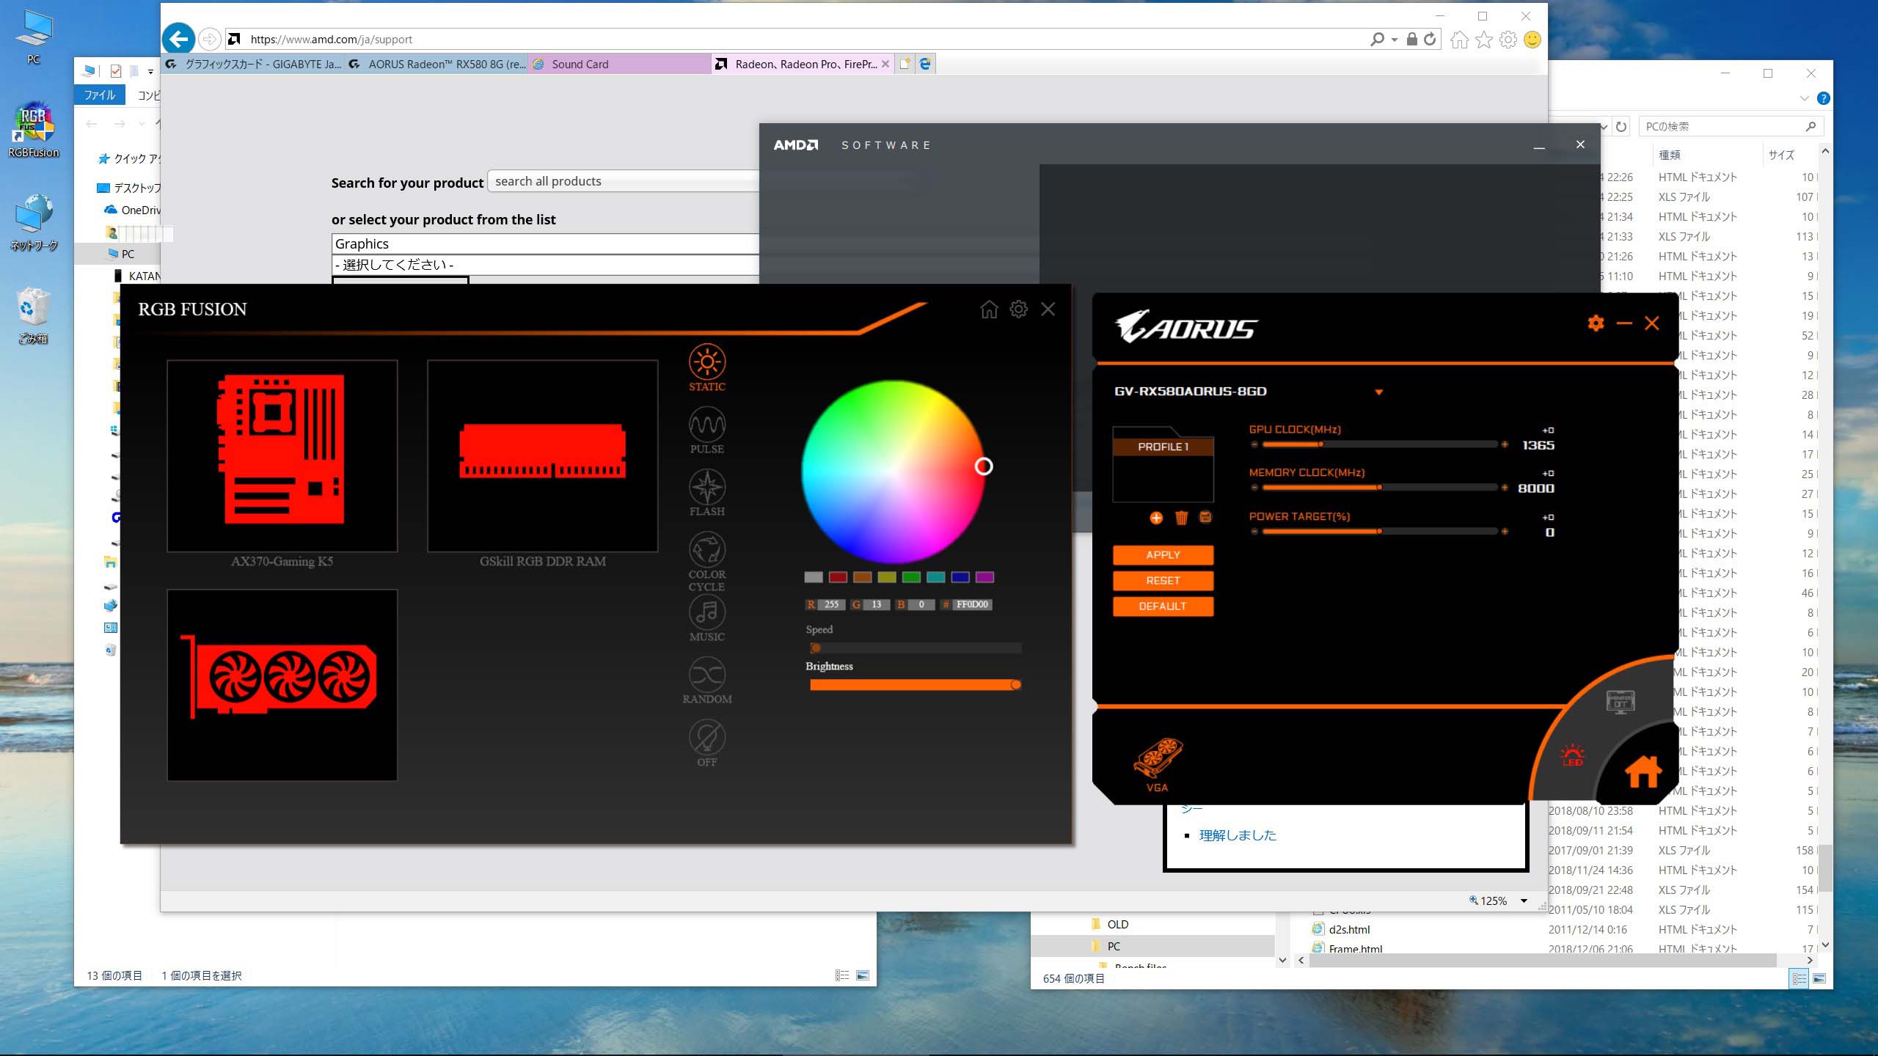Screen dimensions: 1878x1056
Task: Click the PCの検索 search box
Action: (1731, 127)
